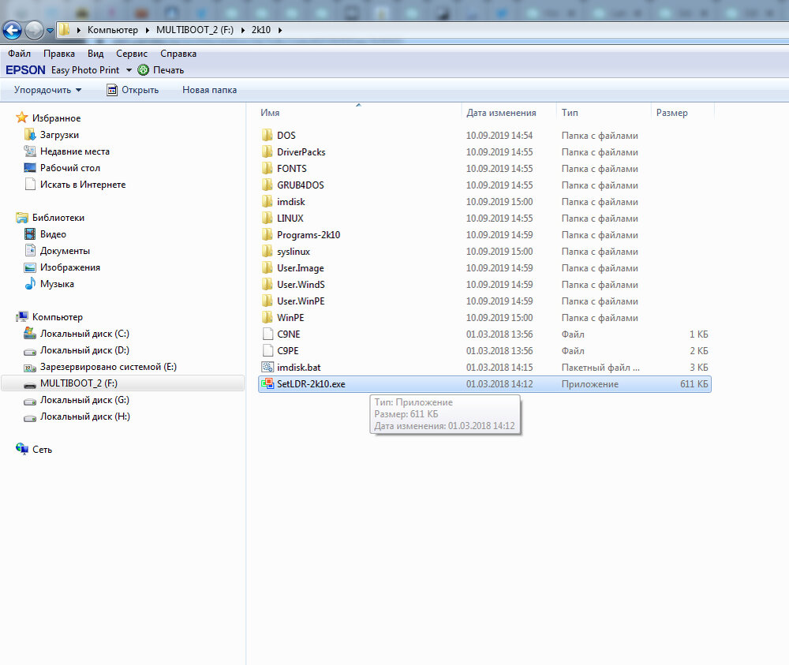
Task: Open the Файл menu
Action: (x=19, y=54)
